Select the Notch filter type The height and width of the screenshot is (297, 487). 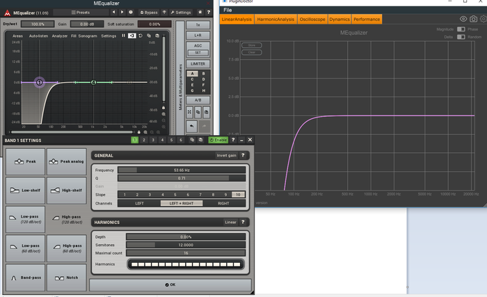point(67,278)
